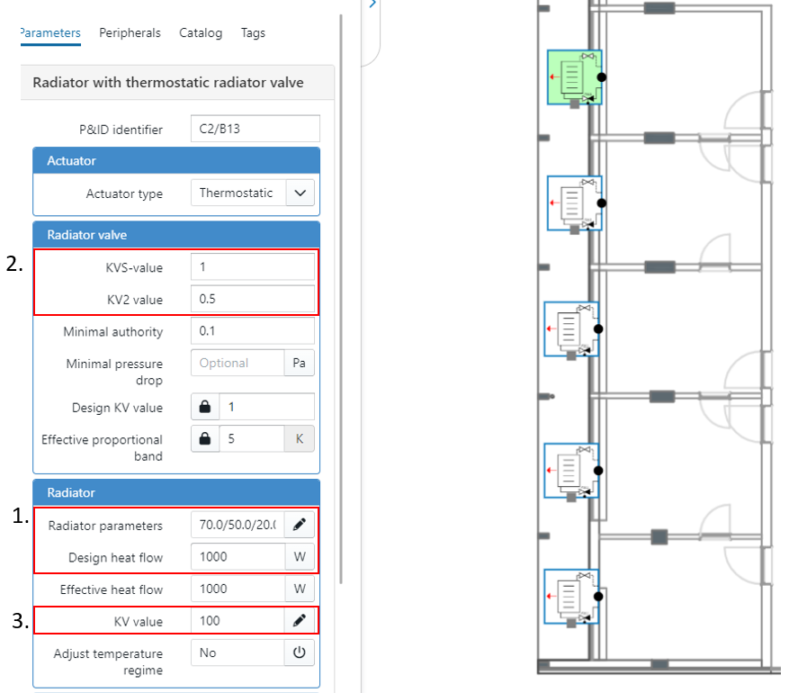Click the P&ID identifier field

(255, 129)
